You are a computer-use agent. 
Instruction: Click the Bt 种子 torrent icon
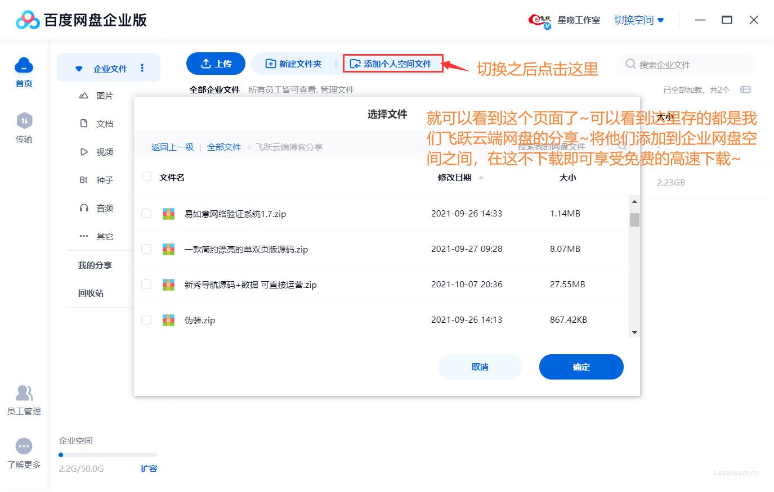(83, 180)
